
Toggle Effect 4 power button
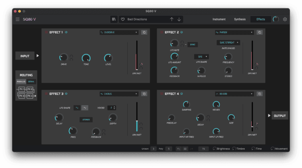(182, 94)
